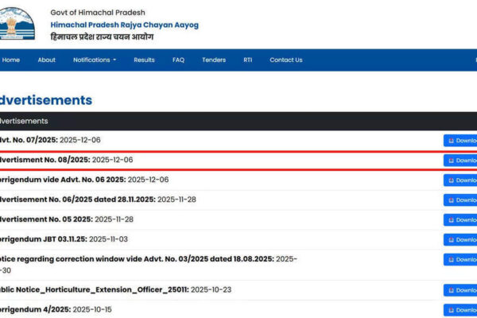This screenshot has height=318, width=477.
Task: Open the RTI page
Action: (247, 60)
